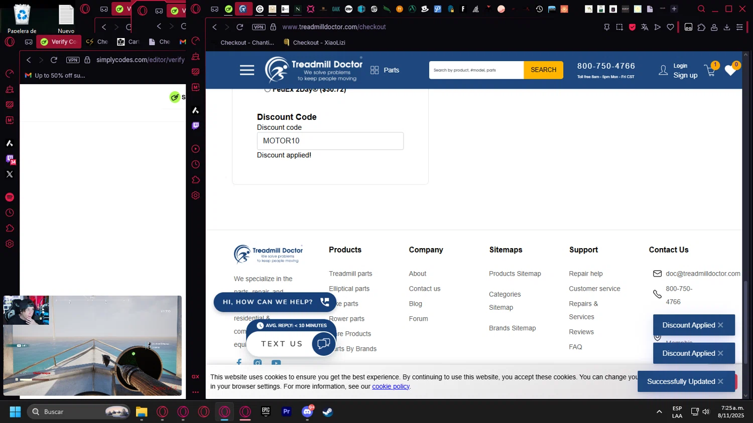Click the Sign up link

pos(685,76)
